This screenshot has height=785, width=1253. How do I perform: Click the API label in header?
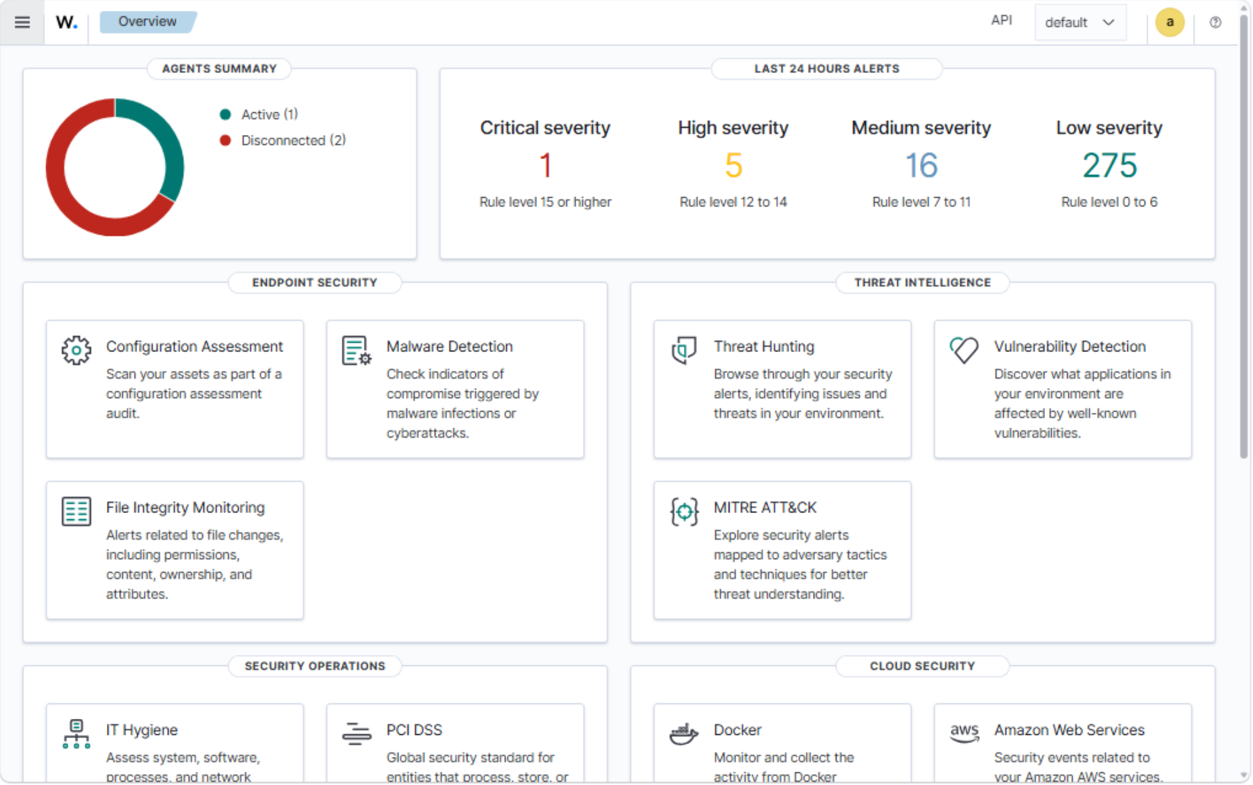pos(1001,21)
